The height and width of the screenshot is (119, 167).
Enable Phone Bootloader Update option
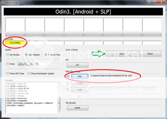29,73
